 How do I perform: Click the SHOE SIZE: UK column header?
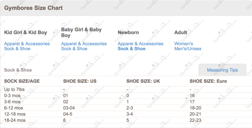click(143, 81)
